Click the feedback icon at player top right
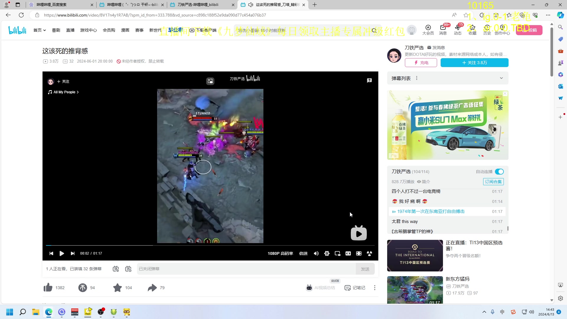The image size is (567, 319). (x=369, y=80)
